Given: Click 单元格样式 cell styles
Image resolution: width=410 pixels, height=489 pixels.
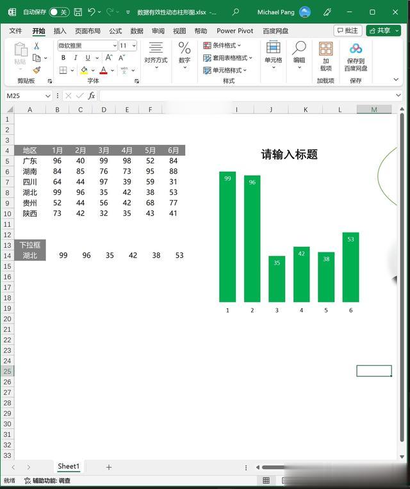Looking at the screenshot, I should pyautogui.click(x=225, y=70).
